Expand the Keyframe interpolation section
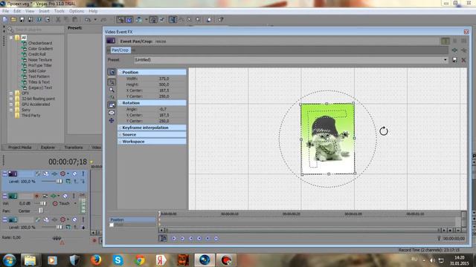476x267 pixels. [x=120, y=128]
